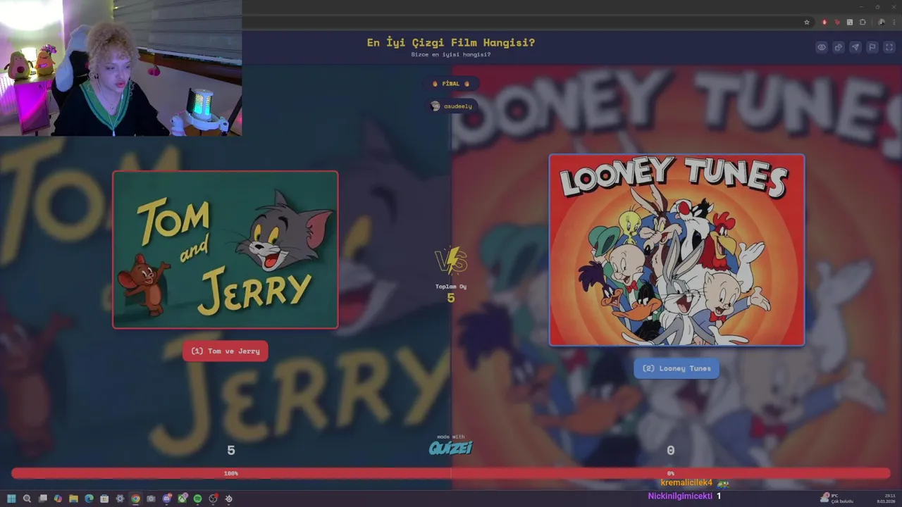
Task: Select the Looney Tunes image card
Action: pos(676,250)
